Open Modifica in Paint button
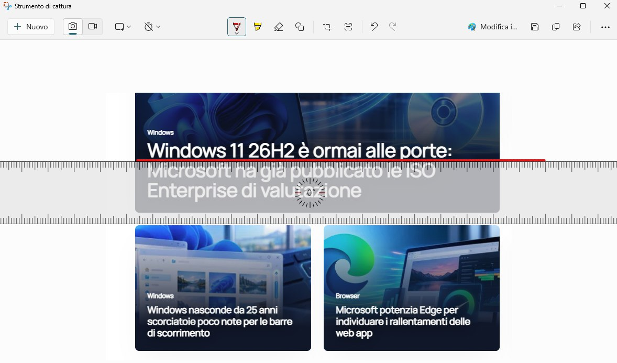The image size is (617, 363). coord(493,27)
